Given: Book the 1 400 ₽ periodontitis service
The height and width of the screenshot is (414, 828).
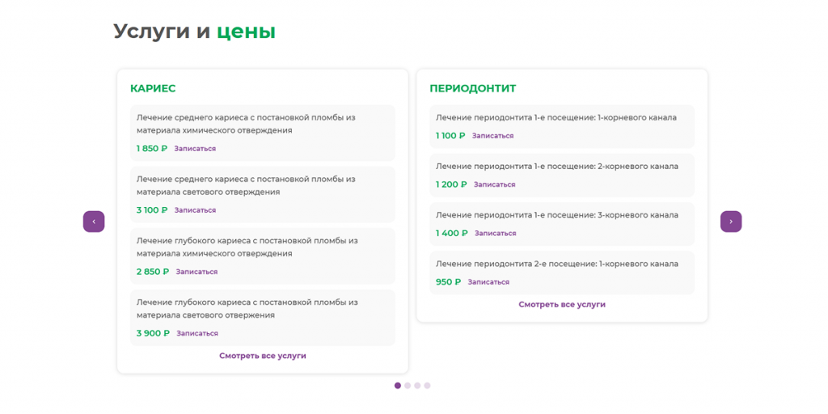Looking at the screenshot, I should [496, 233].
